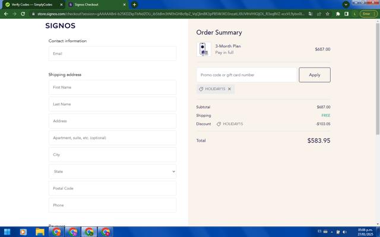This screenshot has width=380, height=237.
Task: Go back to the previous page
Action: coord(6,14)
